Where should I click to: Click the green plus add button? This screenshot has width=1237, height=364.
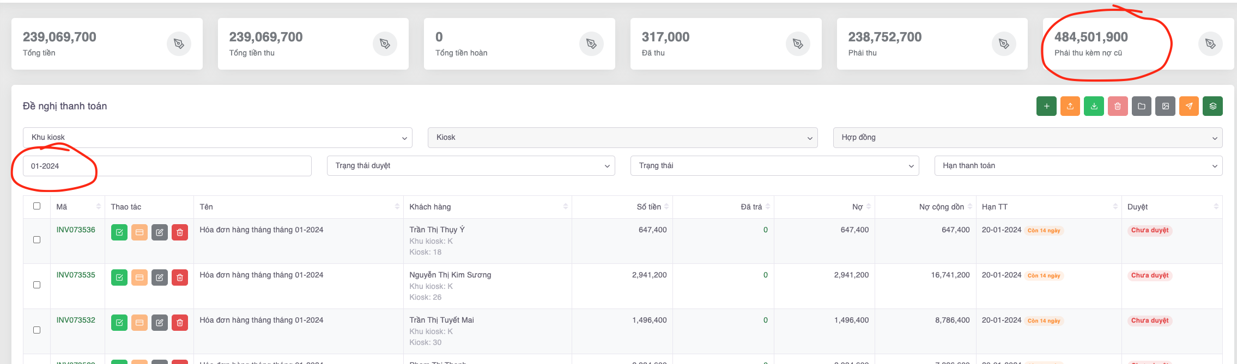pos(1046,106)
